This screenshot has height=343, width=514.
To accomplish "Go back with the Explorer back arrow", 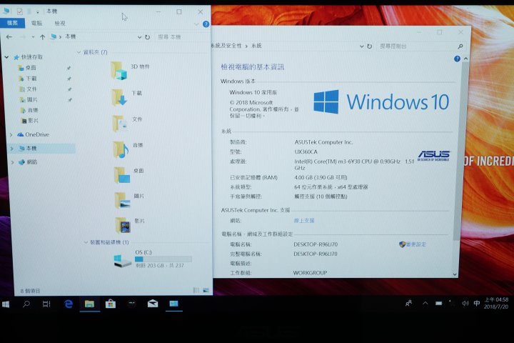I will tap(9, 37).
